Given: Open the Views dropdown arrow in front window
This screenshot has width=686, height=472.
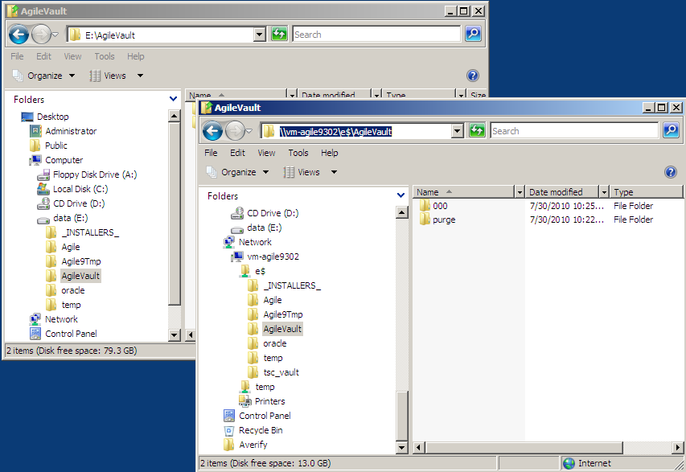Looking at the screenshot, I should 334,172.
